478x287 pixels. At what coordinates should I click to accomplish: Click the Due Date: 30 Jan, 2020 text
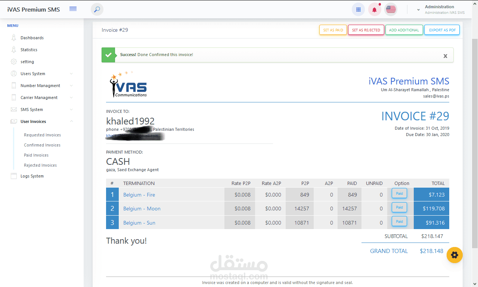tap(428, 135)
